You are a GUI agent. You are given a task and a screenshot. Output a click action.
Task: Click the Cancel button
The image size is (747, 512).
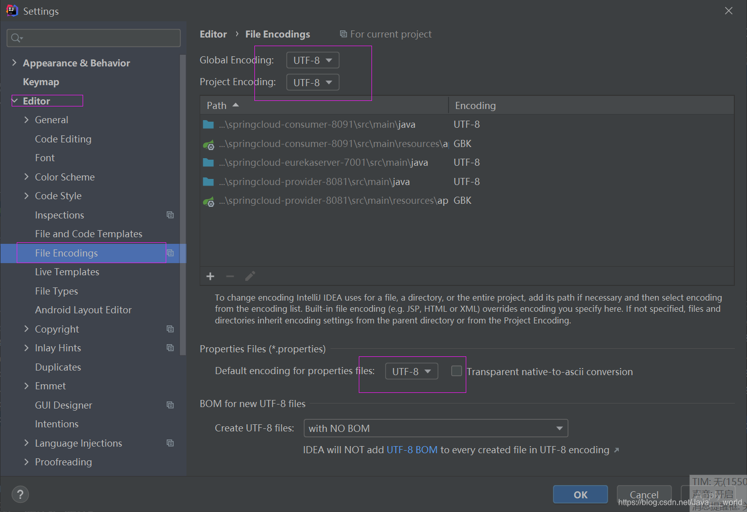click(644, 494)
